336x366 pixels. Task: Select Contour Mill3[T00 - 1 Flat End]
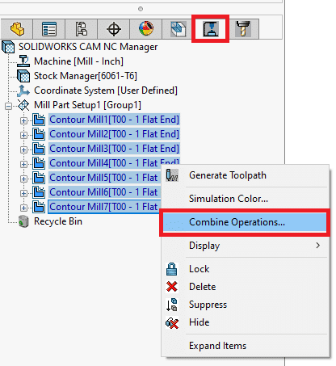coord(114,149)
